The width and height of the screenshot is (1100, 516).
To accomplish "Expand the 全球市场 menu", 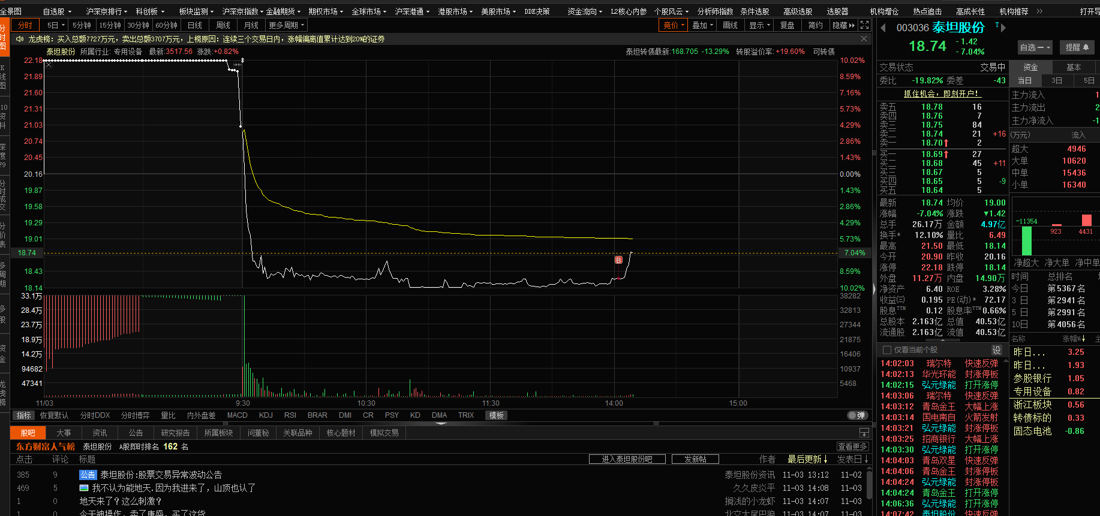I will (x=369, y=11).
